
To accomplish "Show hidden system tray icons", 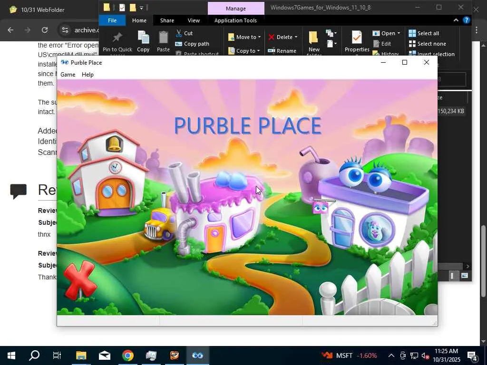I will tap(391, 355).
